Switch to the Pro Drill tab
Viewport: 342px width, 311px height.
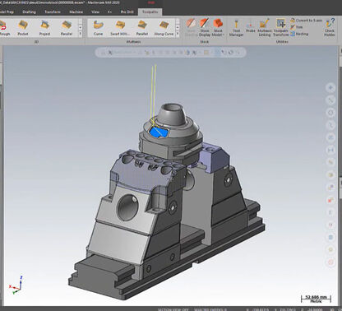(127, 12)
